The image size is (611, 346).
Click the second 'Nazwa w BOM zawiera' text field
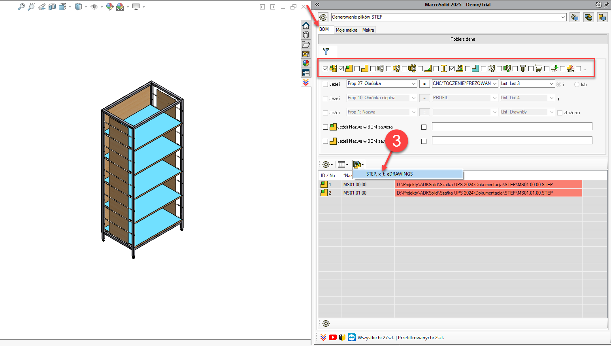[512, 140]
